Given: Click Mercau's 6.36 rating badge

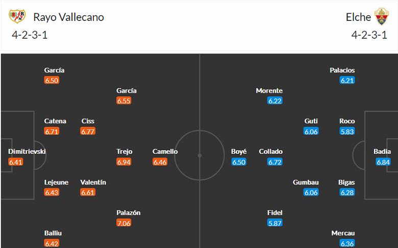Looking at the screenshot, I should tap(347, 243).
